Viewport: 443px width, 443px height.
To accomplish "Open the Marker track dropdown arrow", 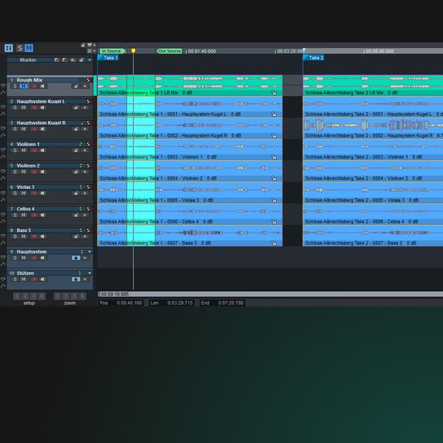I will [89, 60].
